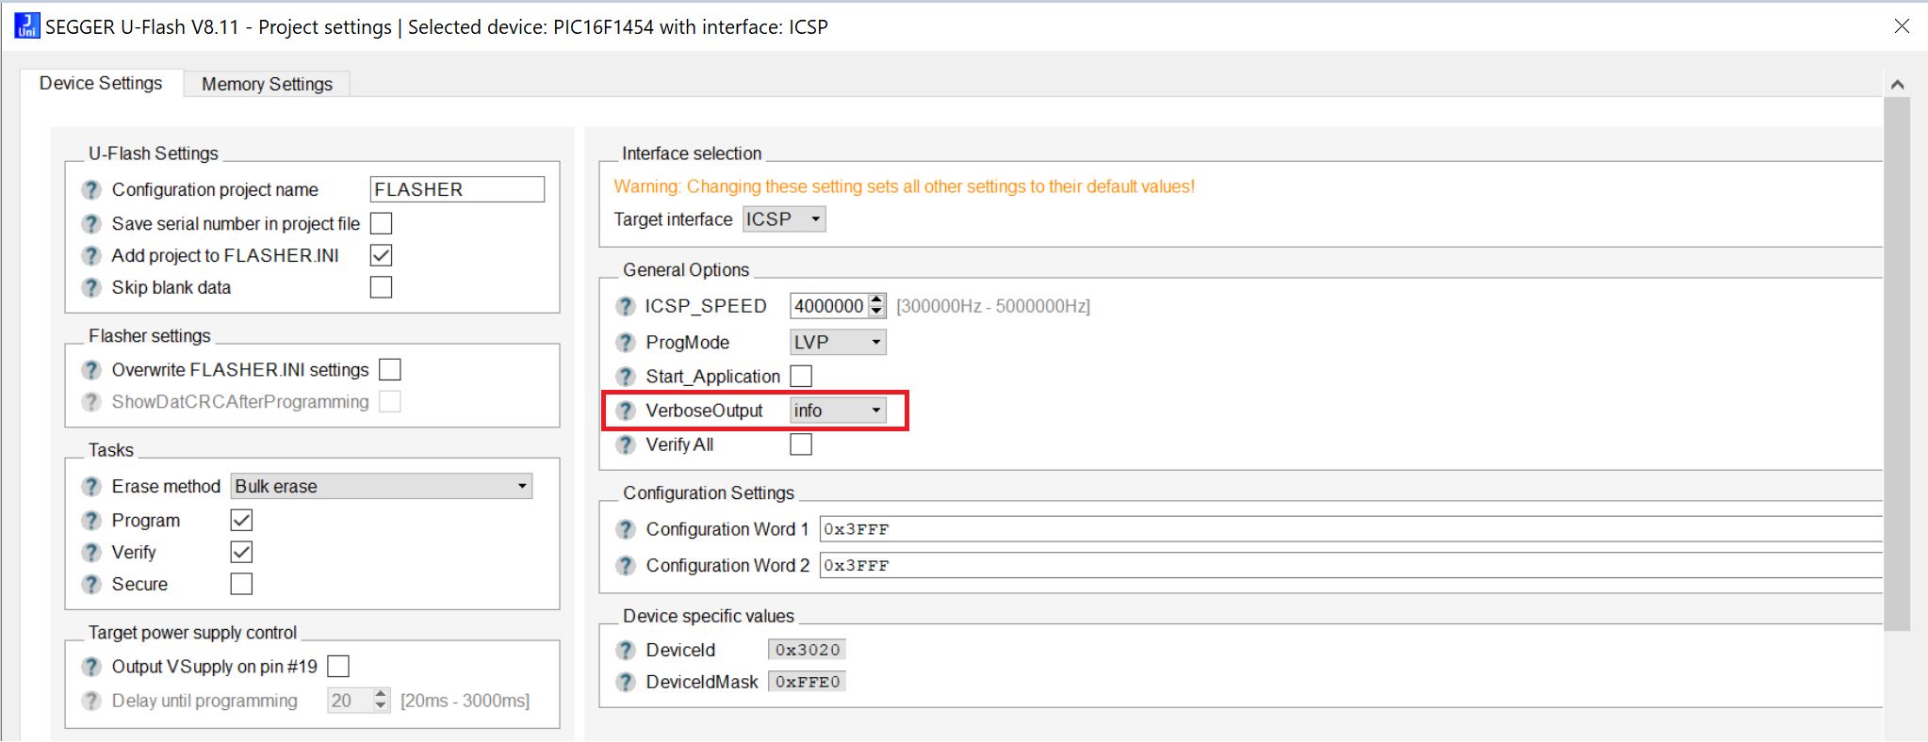Screen dimensions: 1928x742
Task: Click the Configuration project name field
Action: tap(457, 190)
